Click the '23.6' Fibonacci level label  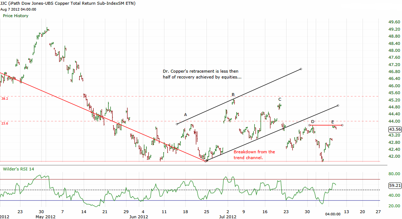[5, 123]
